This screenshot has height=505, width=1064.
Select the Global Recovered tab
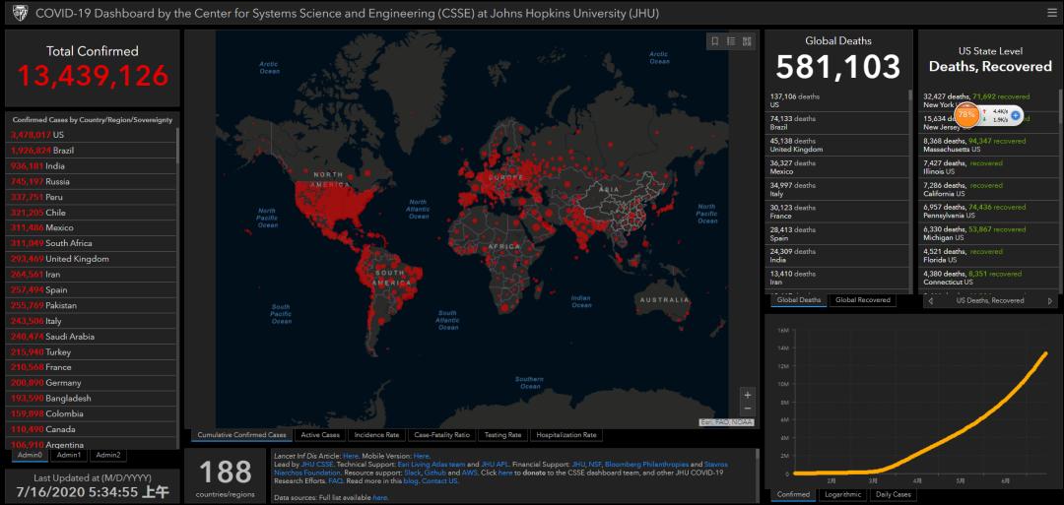[x=862, y=299]
